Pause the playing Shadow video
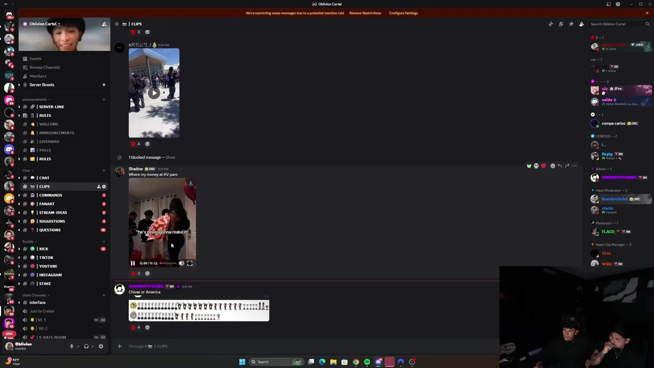 (x=133, y=263)
